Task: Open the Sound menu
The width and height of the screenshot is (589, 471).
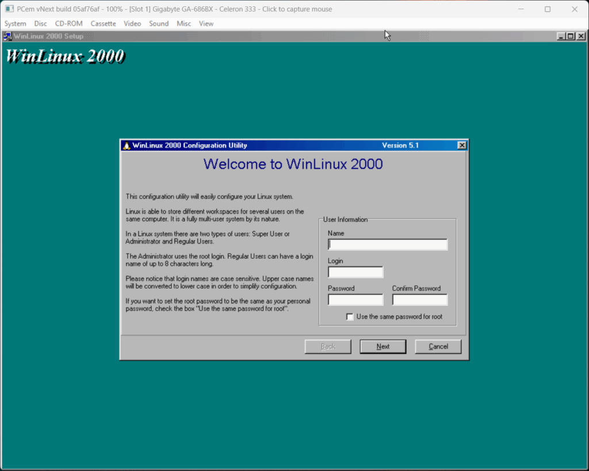Action: click(159, 24)
